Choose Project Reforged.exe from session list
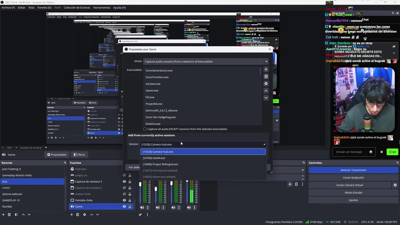This screenshot has height=225, width=400. (203, 164)
